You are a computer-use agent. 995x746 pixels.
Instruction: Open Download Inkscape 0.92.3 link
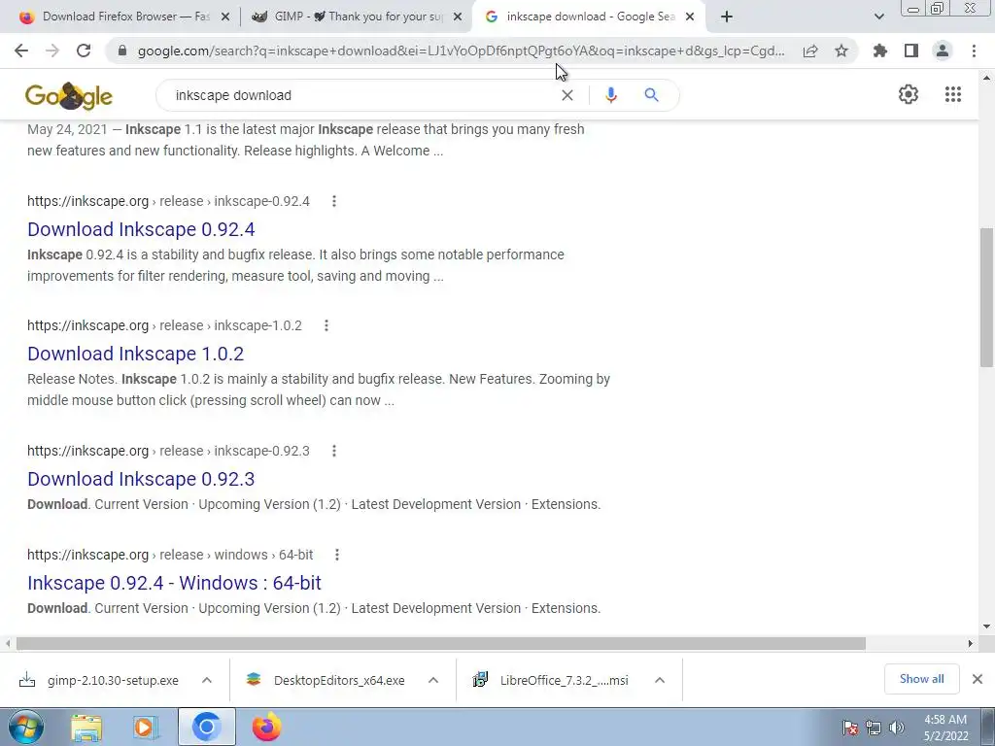pyautogui.click(x=141, y=479)
